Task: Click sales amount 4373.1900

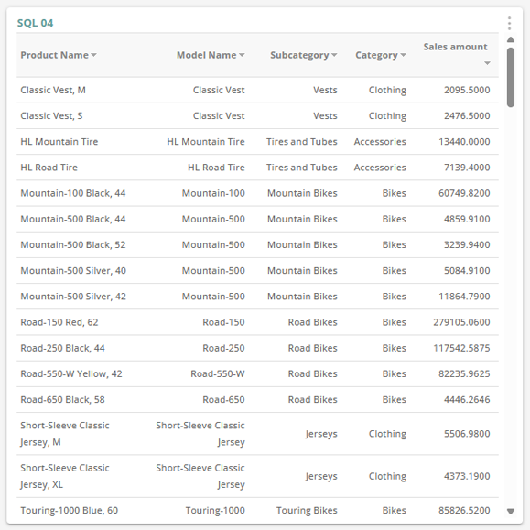Action: 467,476
